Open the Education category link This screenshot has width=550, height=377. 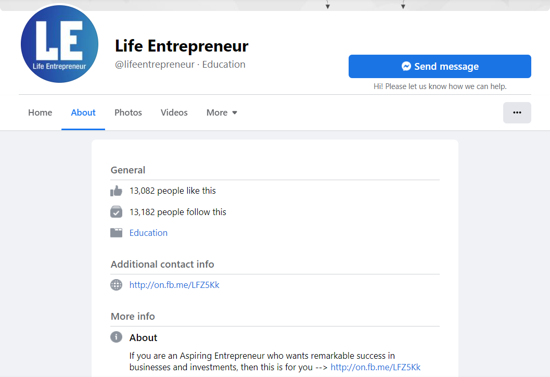pos(148,233)
